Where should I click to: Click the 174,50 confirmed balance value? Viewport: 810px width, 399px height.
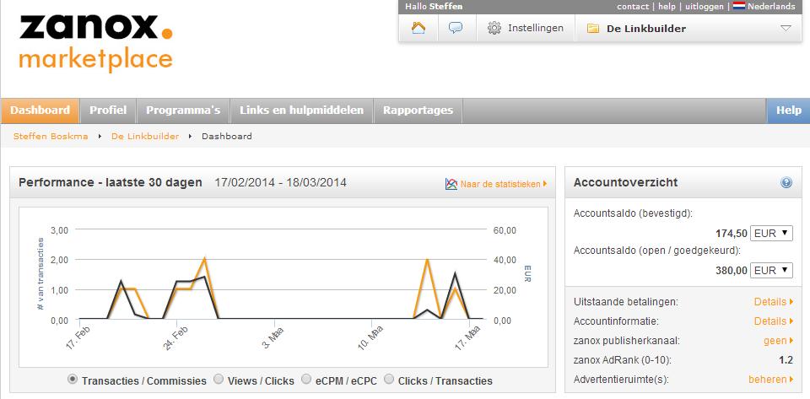point(731,234)
